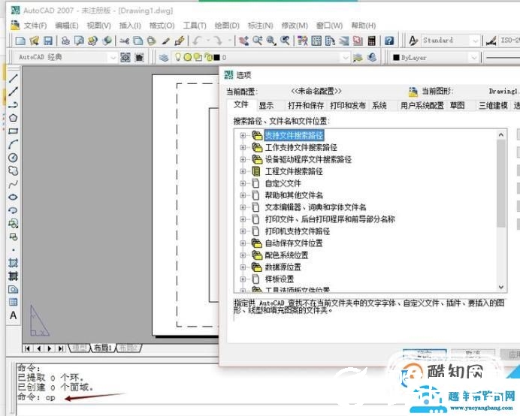Select 工程文件搜索路径 tree item
520x416 pixels.
pyautogui.click(x=294, y=171)
